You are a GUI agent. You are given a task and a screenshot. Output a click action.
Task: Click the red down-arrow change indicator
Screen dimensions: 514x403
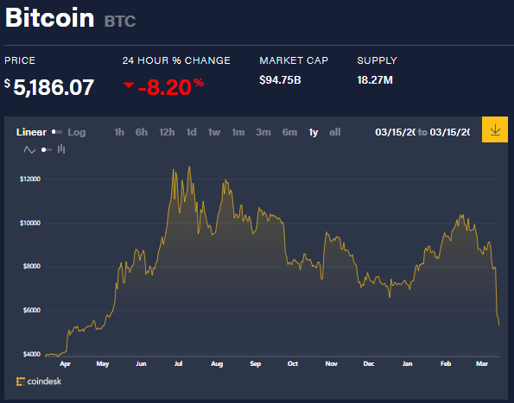tap(129, 85)
